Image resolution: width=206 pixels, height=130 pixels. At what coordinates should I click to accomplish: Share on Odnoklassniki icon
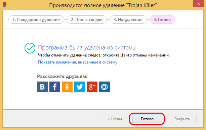coord(67,87)
